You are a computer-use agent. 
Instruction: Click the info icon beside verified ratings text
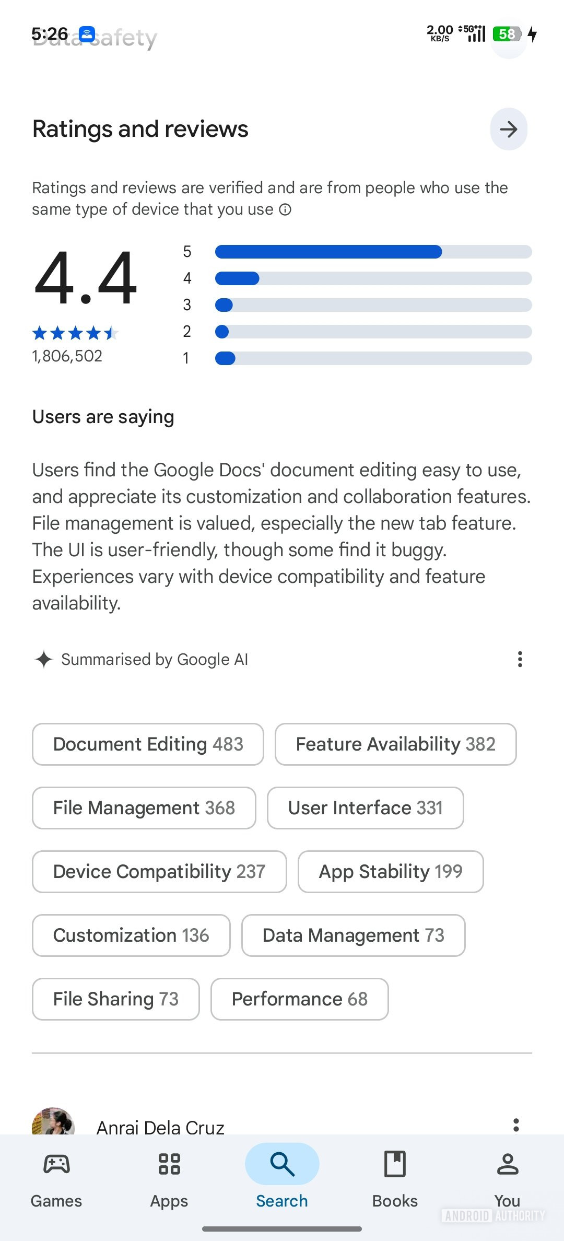[x=285, y=209]
